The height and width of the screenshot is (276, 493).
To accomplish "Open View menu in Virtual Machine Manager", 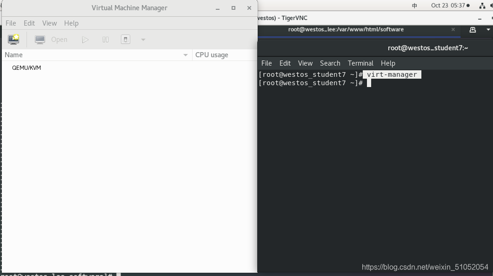I will [49, 23].
